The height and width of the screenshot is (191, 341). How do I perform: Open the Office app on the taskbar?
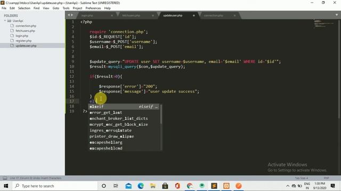click(x=177, y=186)
